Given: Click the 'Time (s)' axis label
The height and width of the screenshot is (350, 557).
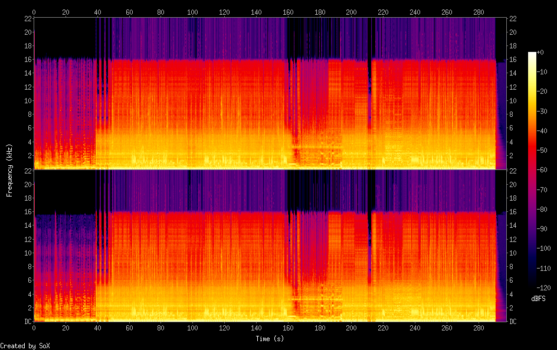Looking at the screenshot, I should pos(271,339).
